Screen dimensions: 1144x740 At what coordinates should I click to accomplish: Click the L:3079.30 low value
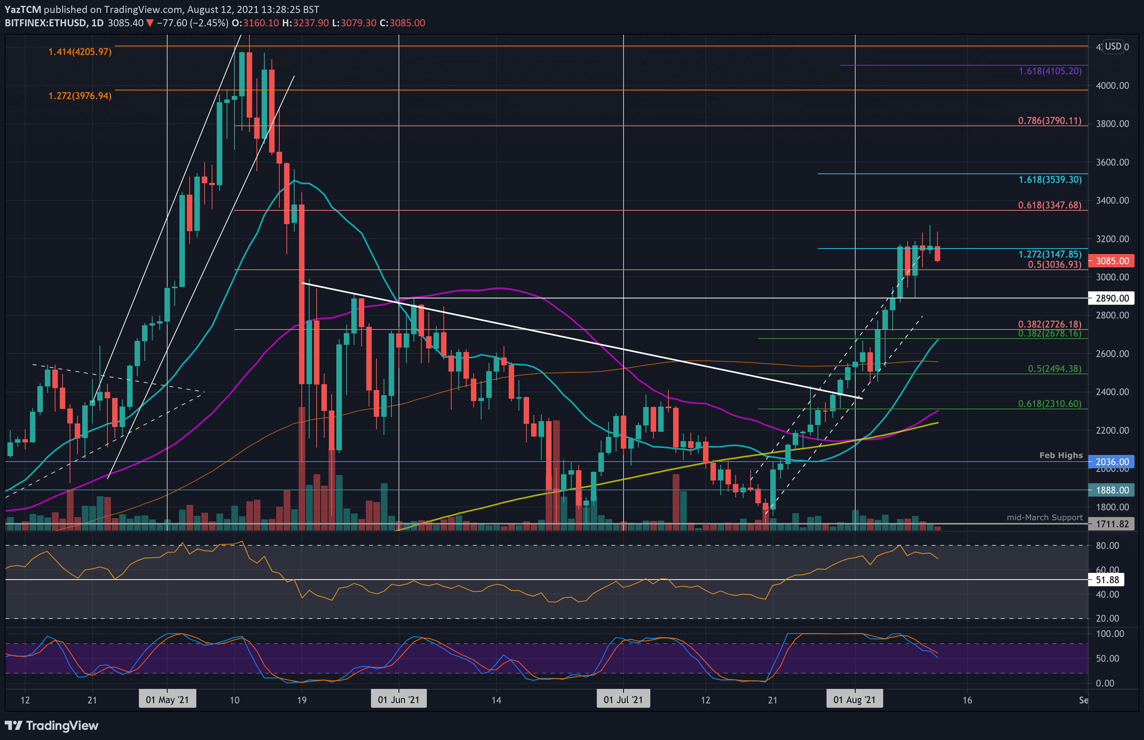(x=354, y=23)
